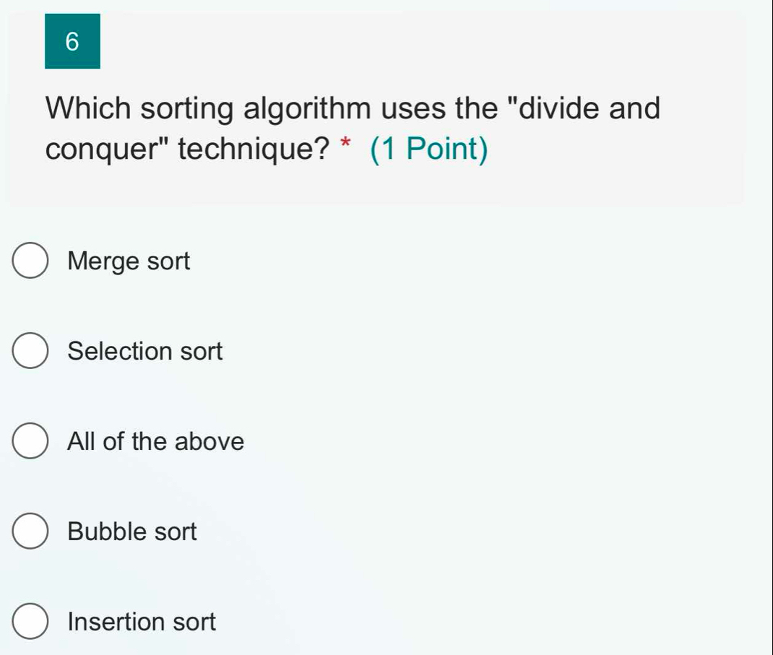This screenshot has height=655, width=773.
Task: Choose the Selection sort radio button
Action: (x=30, y=352)
